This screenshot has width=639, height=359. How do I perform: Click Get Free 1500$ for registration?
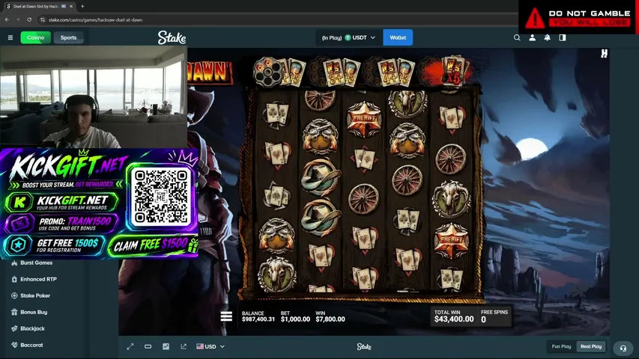pos(54,245)
